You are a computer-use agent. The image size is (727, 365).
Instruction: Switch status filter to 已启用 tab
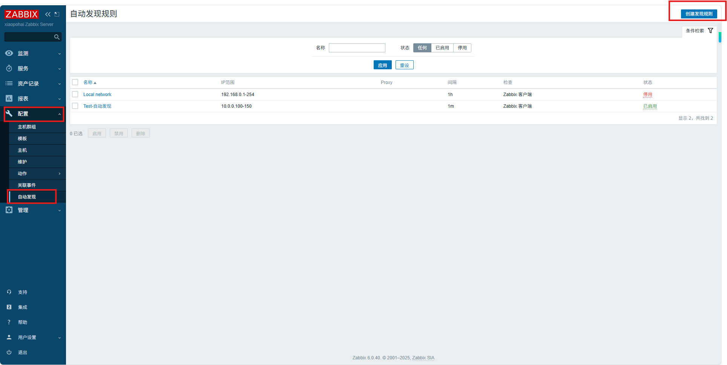tap(442, 47)
